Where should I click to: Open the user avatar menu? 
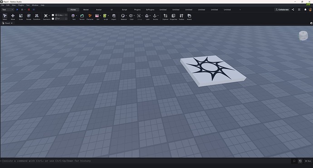310,10
